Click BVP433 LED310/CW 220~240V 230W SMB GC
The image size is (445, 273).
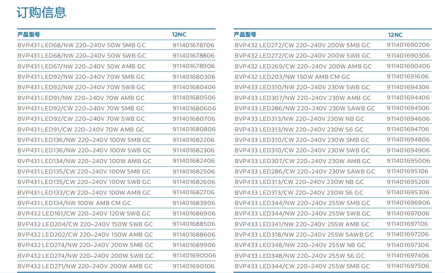point(302,140)
